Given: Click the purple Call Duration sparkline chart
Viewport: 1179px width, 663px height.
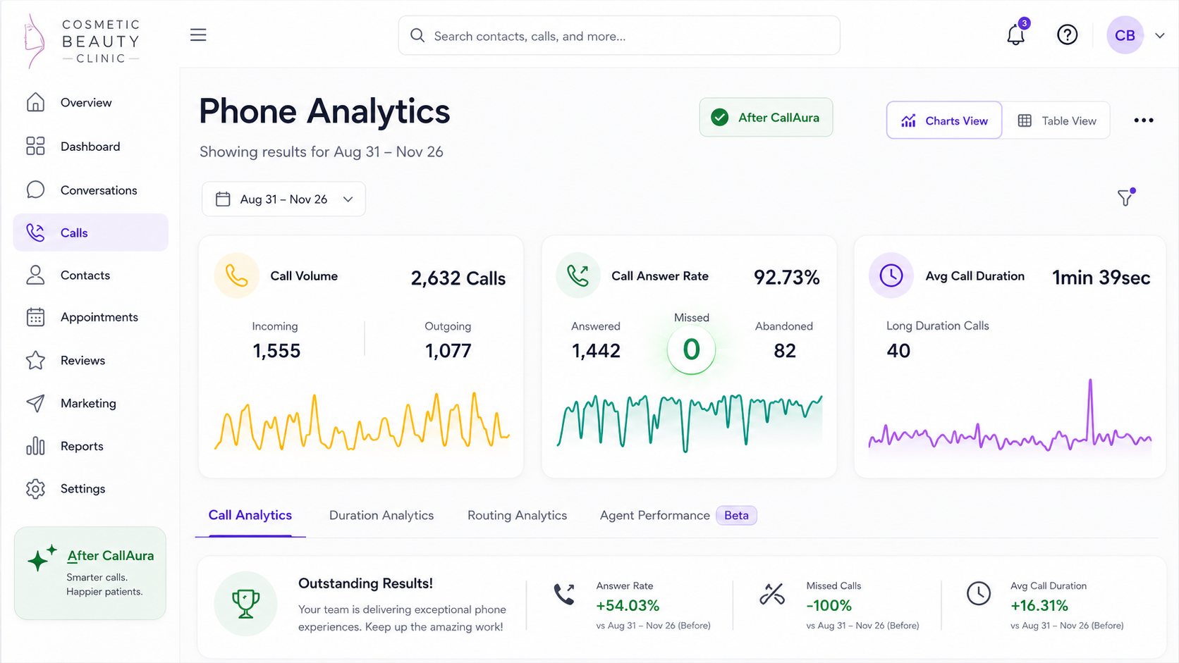Looking at the screenshot, I should [1010, 416].
